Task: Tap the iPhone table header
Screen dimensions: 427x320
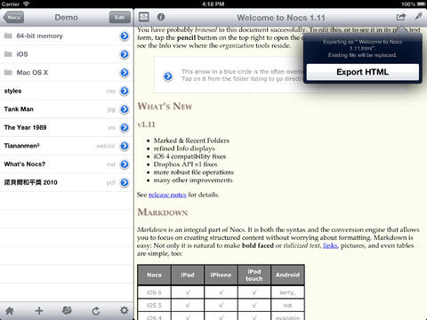Action: coord(221,275)
